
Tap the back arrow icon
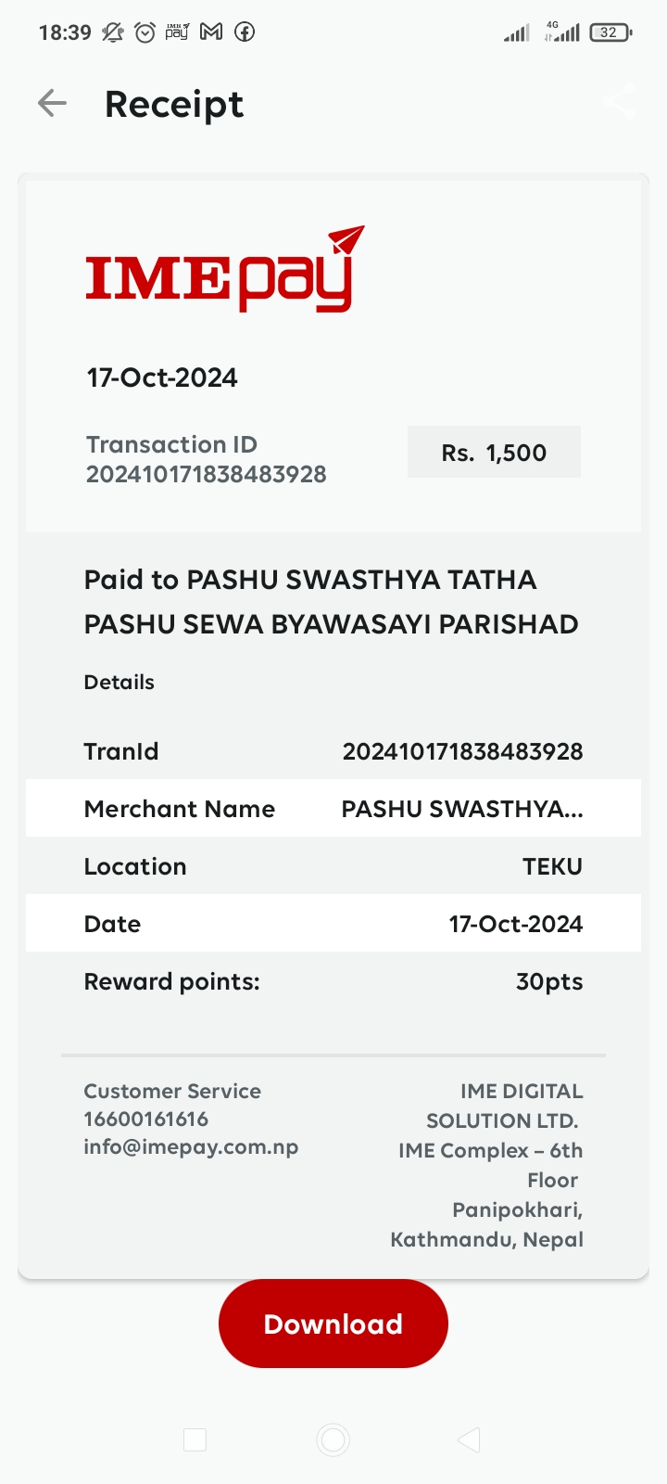(52, 103)
